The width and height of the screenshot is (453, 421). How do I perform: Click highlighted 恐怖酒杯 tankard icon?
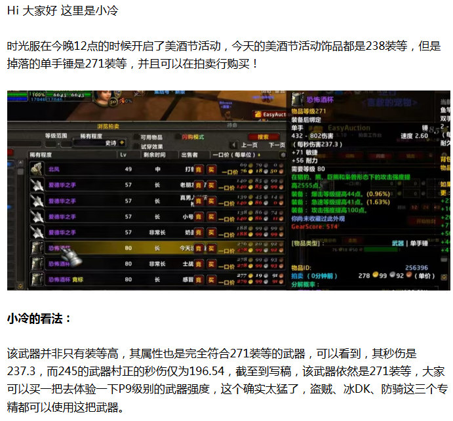(x=37, y=248)
